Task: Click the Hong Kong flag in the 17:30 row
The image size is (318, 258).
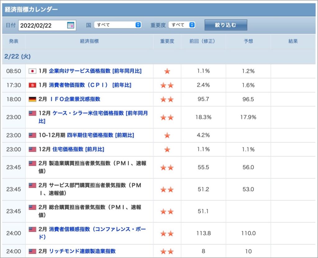Action: [32, 85]
